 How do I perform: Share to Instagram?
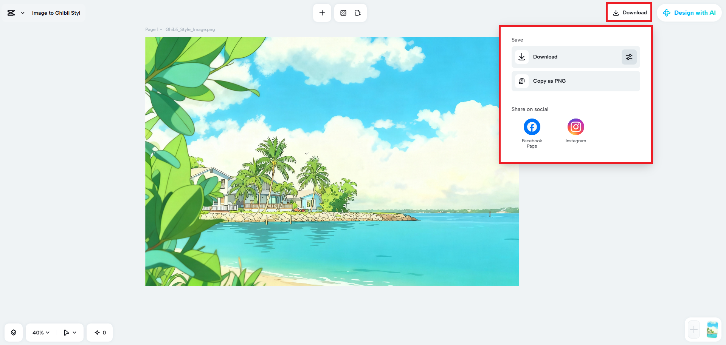(x=576, y=127)
